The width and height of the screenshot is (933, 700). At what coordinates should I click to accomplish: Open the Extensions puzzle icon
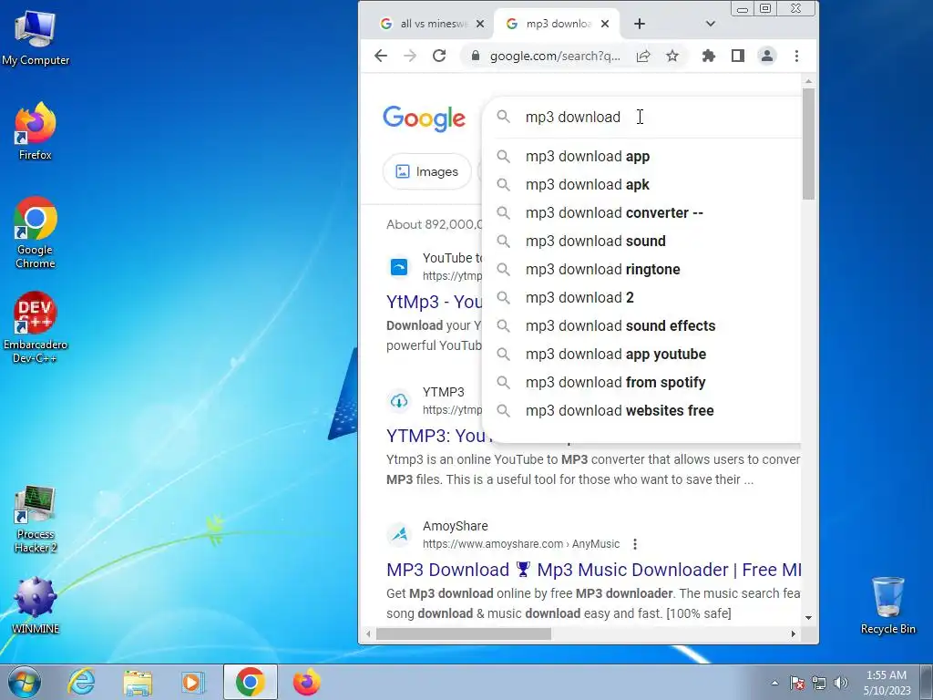(709, 56)
